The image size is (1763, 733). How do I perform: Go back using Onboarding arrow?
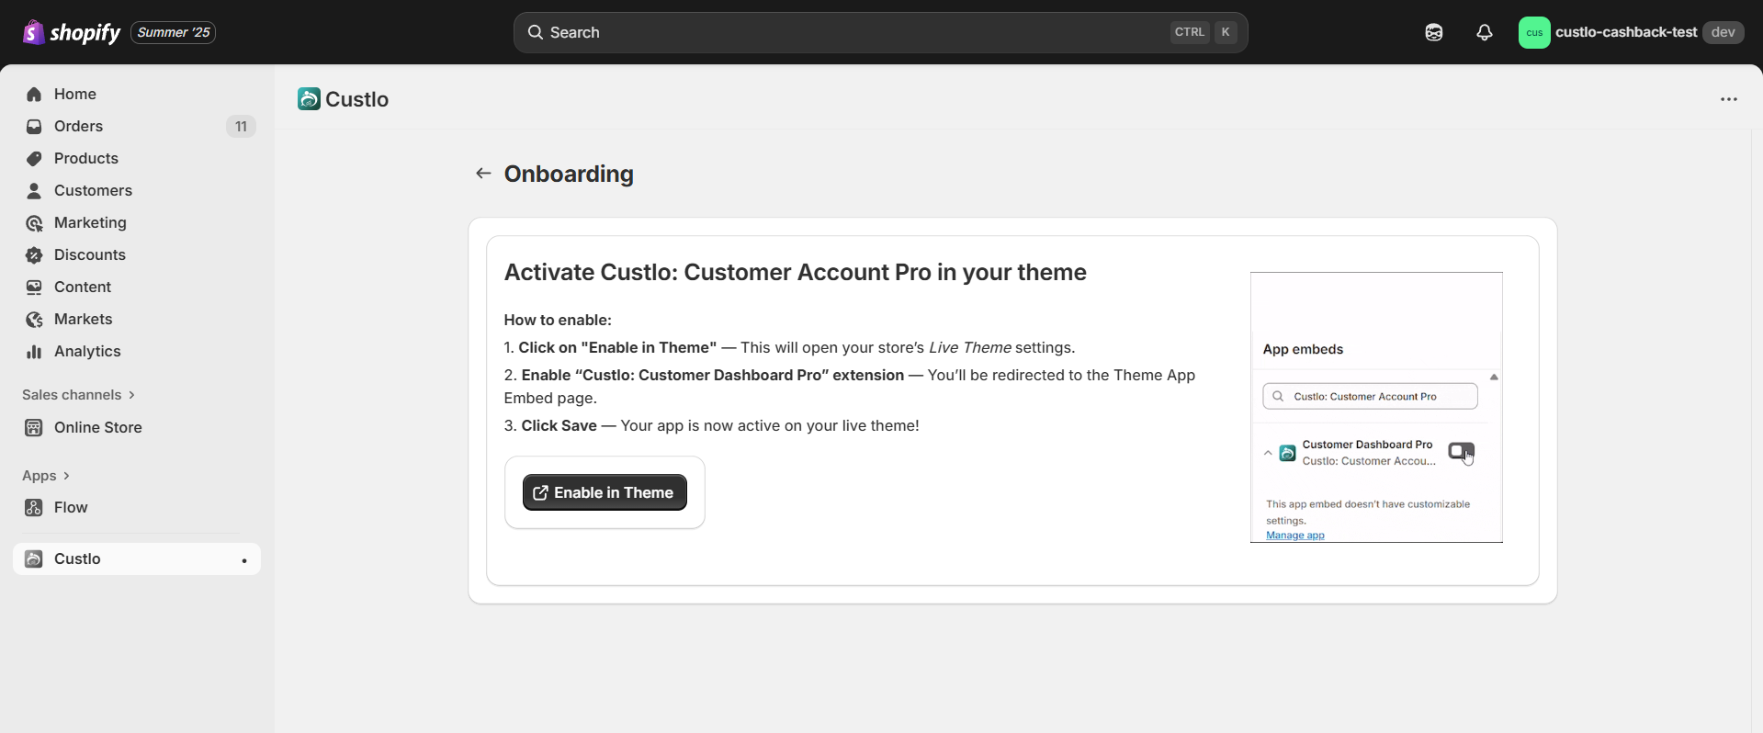pos(483,174)
